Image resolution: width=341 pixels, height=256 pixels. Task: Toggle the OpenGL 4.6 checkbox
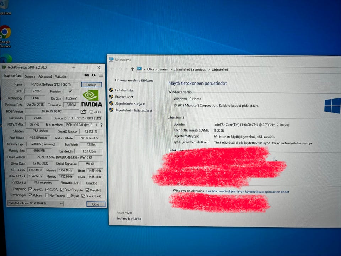pos(83,196)
